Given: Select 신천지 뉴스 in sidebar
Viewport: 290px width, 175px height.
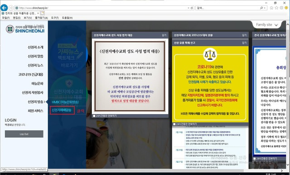Looking at the screenshot, I should [x=35, y=66].
